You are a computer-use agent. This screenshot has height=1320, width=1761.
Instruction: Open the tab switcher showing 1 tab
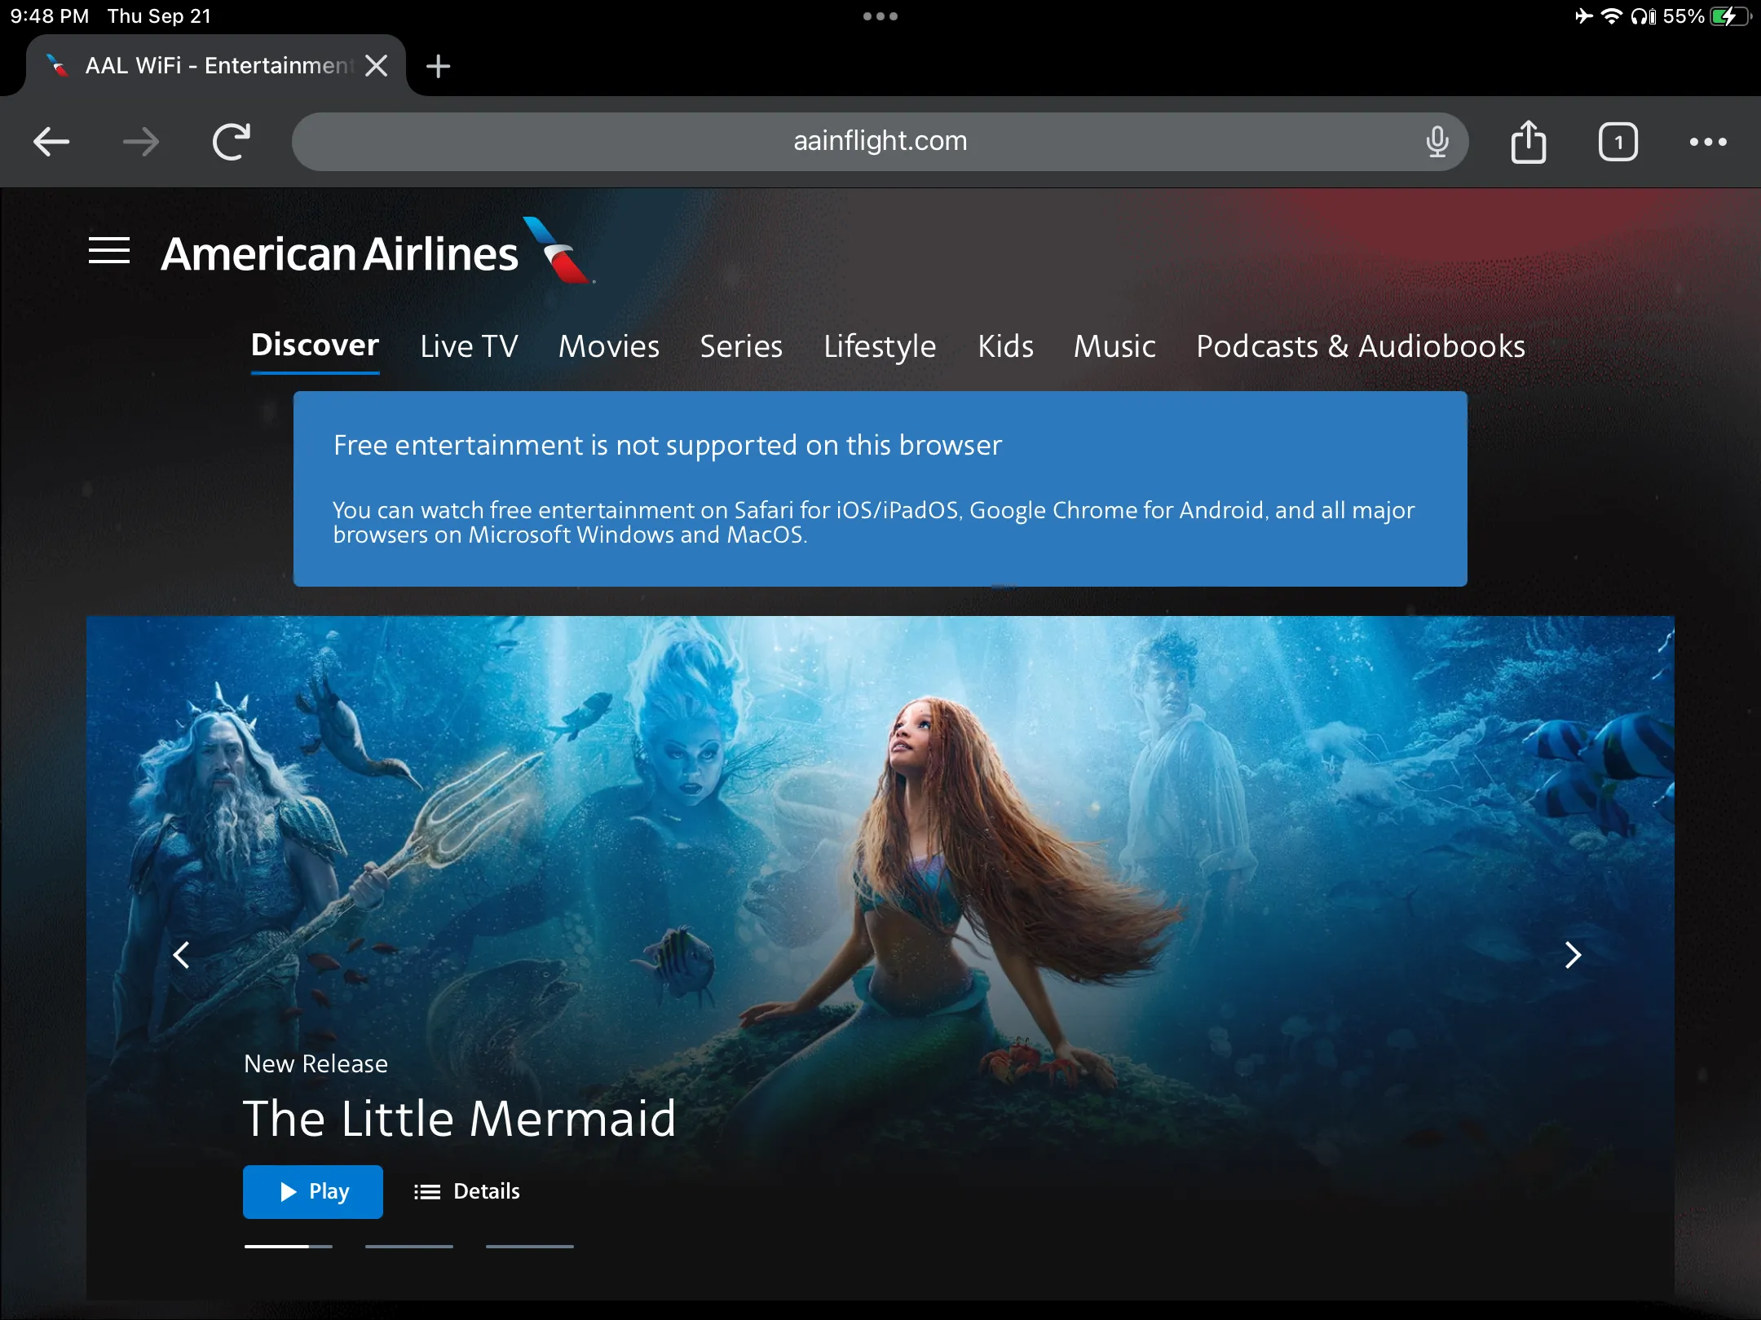pyautogui.click(x=1618, y=142)
